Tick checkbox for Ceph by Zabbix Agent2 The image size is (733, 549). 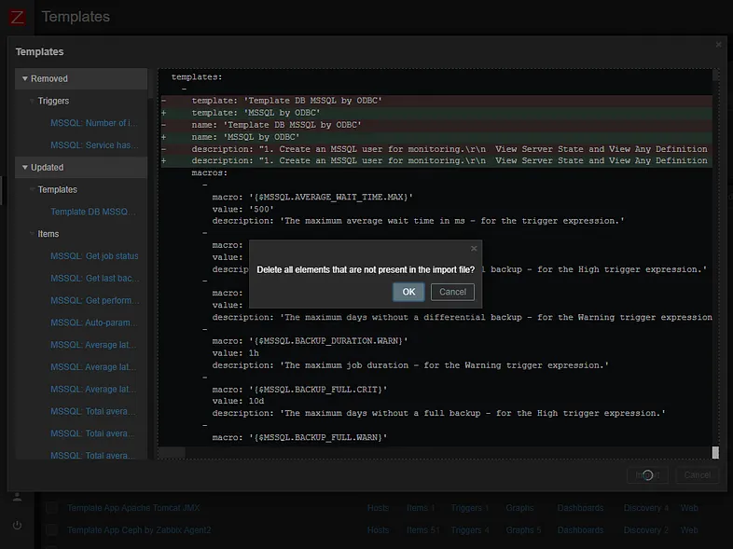(x=51, y=530)
